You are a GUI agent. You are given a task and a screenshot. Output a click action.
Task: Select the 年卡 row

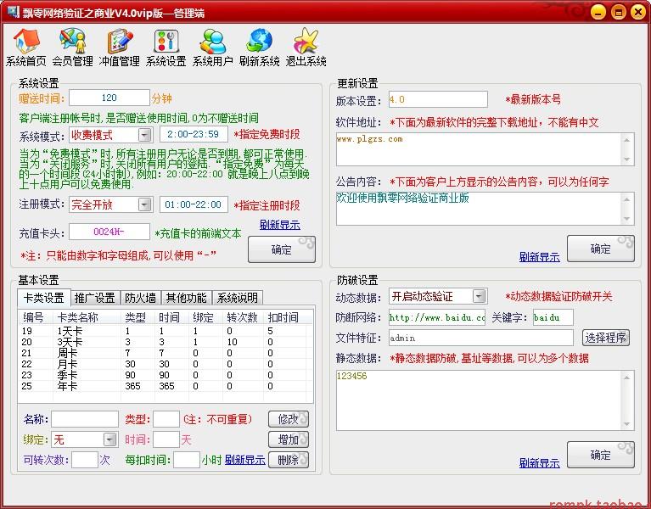tap(166, 386)
